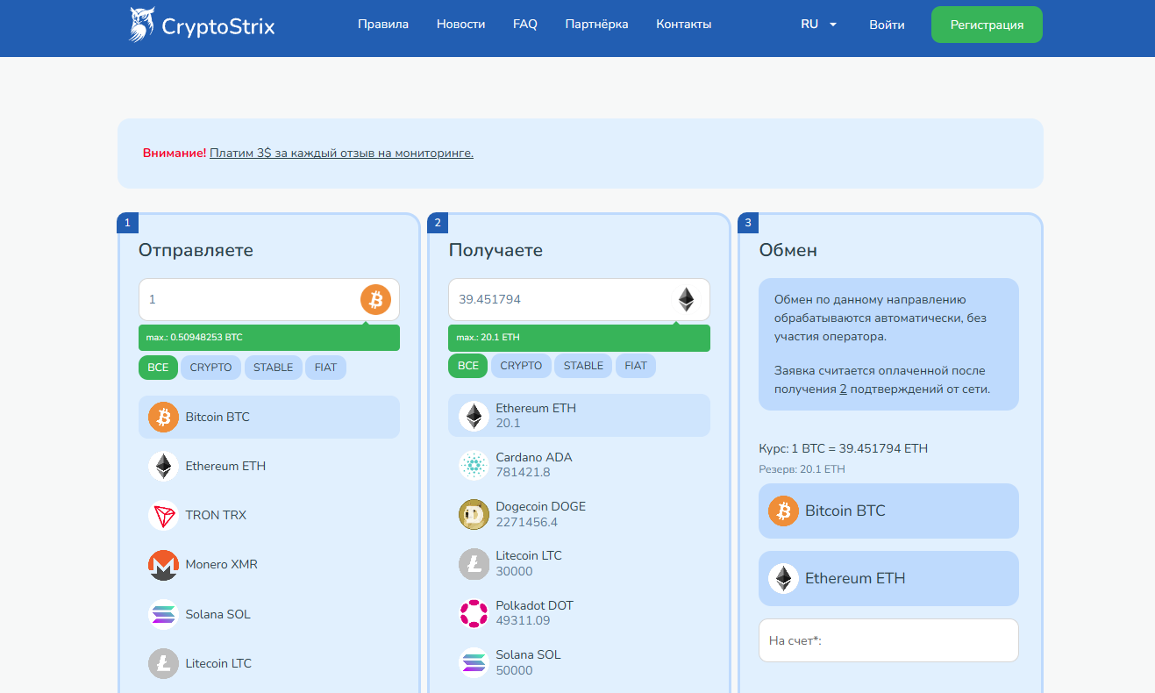Click the rate text 1 BTC = 39.451794 ETH
The height and width of the screenshot is (693, 1155).
859,448
